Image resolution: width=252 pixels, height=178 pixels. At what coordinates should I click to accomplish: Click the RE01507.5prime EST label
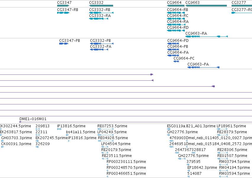pyautogui.click(x=232, y=156)
